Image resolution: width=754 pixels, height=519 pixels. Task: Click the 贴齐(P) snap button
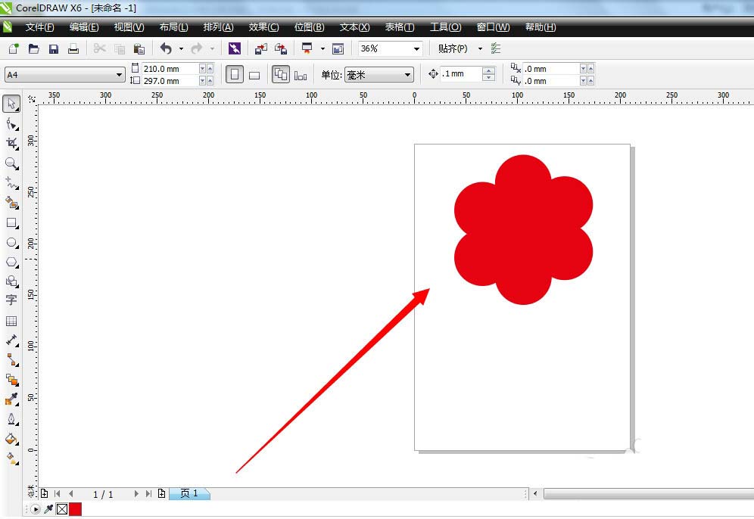pyautogui.click(x=453, y=48)
